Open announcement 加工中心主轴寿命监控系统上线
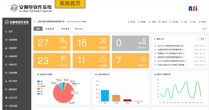This screenshot has height=110, width=209. click(x=171, y=46)
